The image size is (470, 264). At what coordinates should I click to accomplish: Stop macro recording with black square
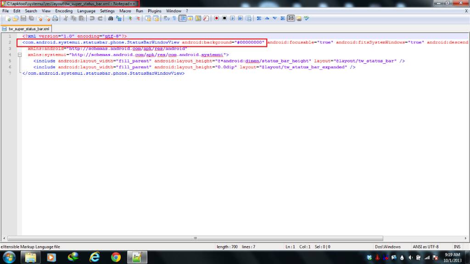click(224, 18)
